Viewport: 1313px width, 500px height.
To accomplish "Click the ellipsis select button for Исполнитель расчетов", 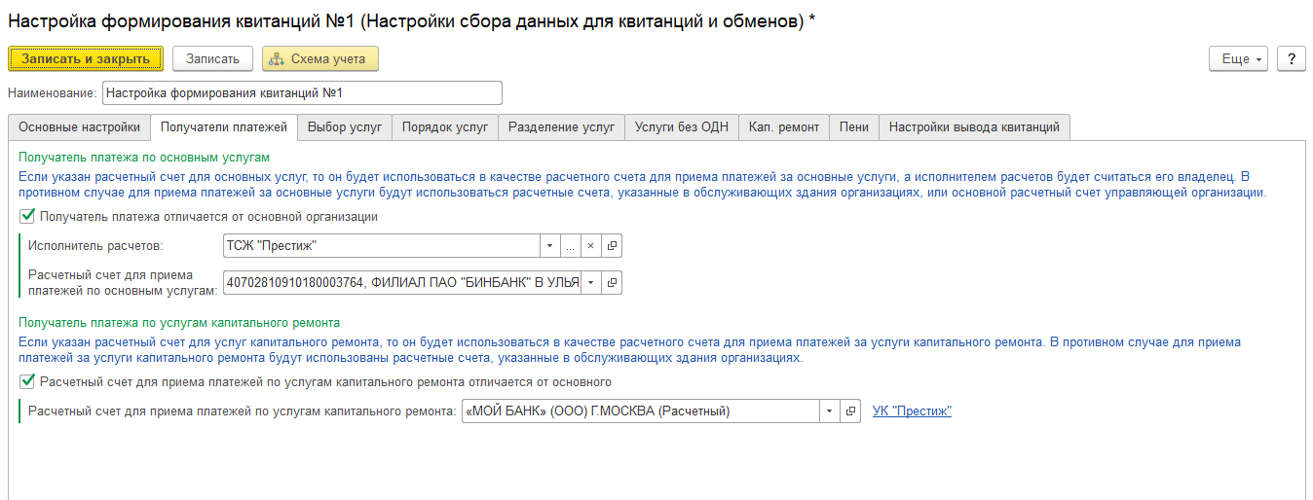I will (570, 246).
